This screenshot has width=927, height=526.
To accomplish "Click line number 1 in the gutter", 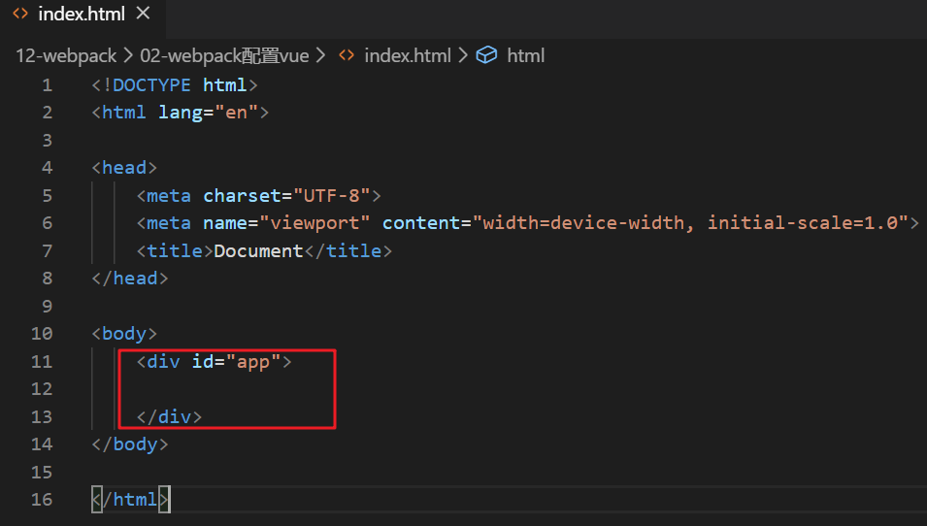I will pos(47,85).
